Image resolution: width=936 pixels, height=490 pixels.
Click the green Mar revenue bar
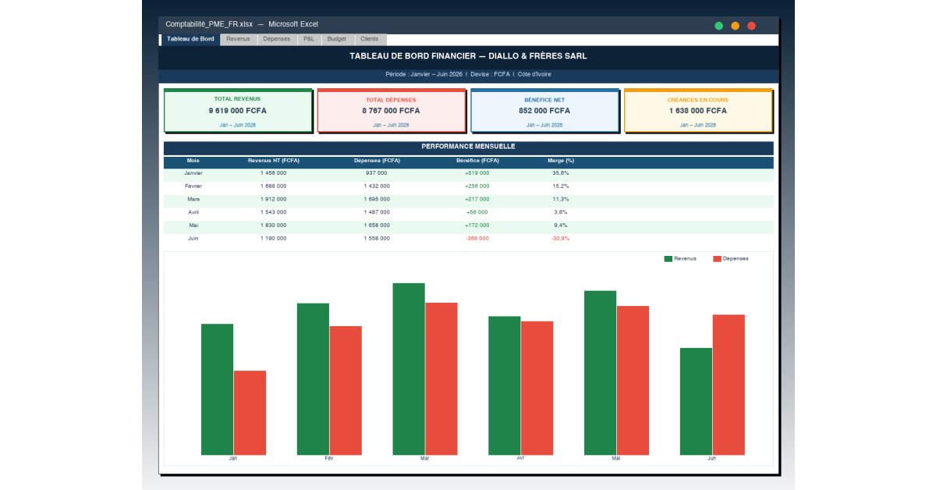pyautogui.click(x=409, y=369)
